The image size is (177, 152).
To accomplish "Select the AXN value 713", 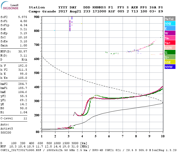I will pos(135,11).
